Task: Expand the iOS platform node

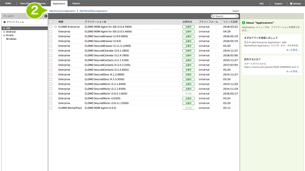Action: [x=4, y=28]
